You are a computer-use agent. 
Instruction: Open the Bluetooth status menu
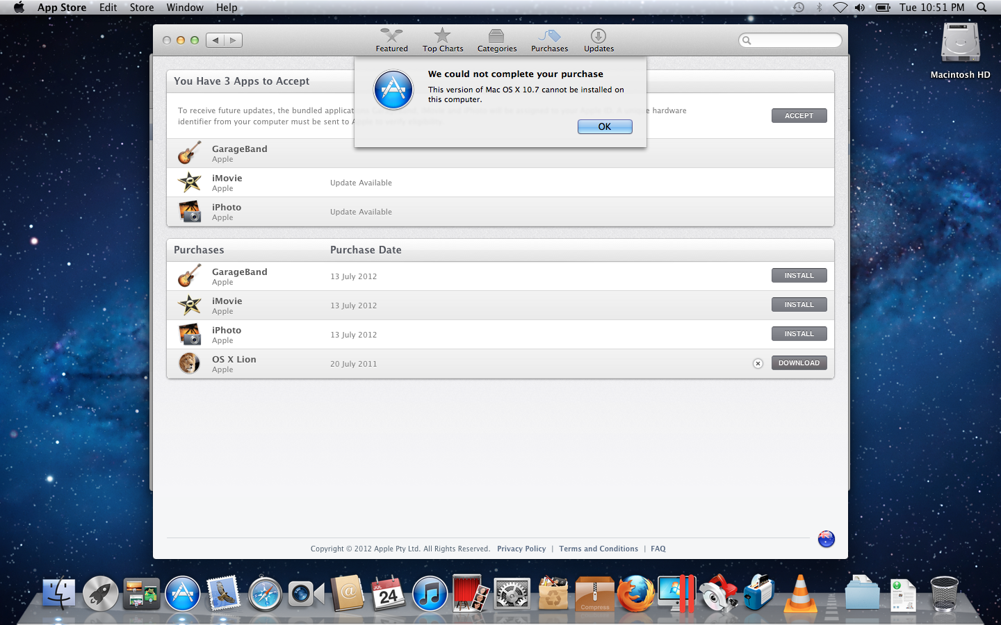point(820,8)
